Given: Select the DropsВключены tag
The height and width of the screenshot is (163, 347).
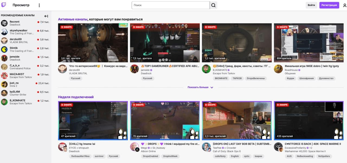Looking at the screenshot, I should coord(256,78).
